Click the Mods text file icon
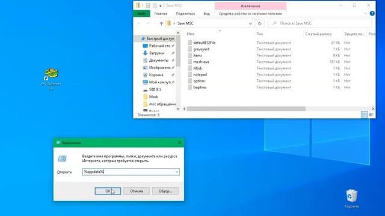The height and width of the screenshot is (216, 385). (x=189, y=68)
